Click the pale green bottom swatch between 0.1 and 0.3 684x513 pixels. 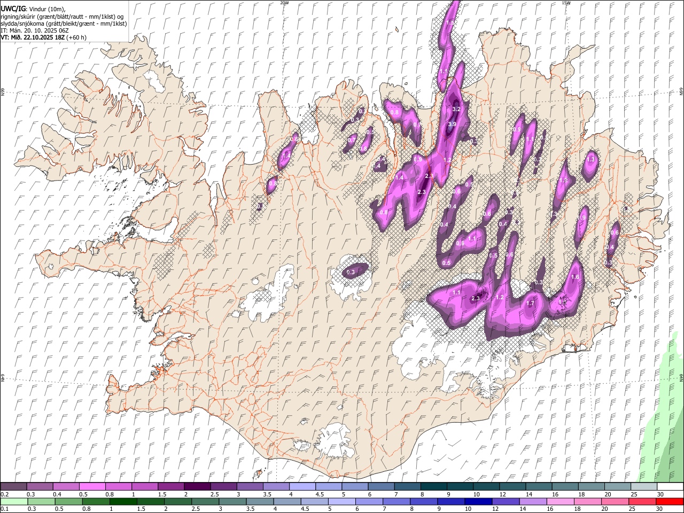[x=14, y=502]
